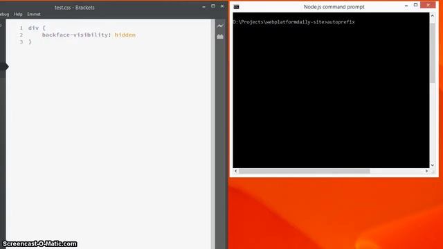
Task: Open Live Preview lightning icon in Brackets
Action: coord(220,26)
